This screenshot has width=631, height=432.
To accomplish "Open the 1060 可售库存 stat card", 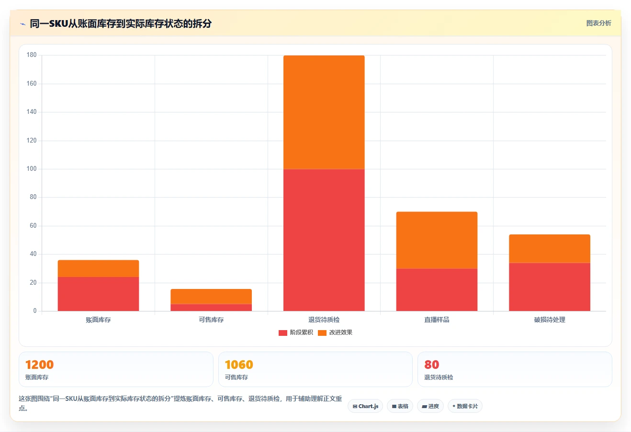I will pos(315,369).
